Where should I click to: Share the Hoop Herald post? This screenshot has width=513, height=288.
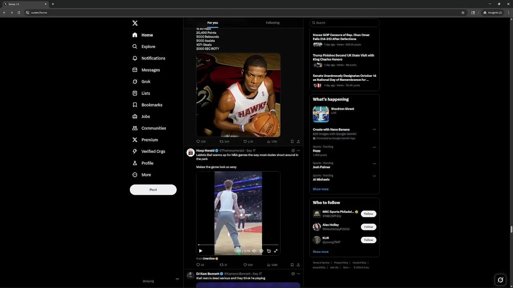coord(298,265)
